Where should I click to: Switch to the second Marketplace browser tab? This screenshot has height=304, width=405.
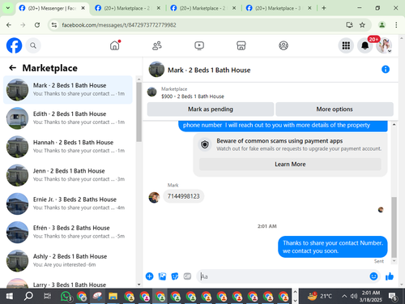coord(126,8)
